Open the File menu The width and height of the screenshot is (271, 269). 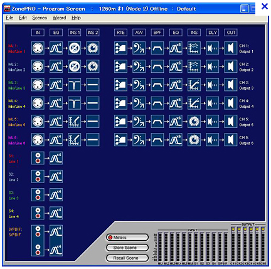[x=9, y=18]
